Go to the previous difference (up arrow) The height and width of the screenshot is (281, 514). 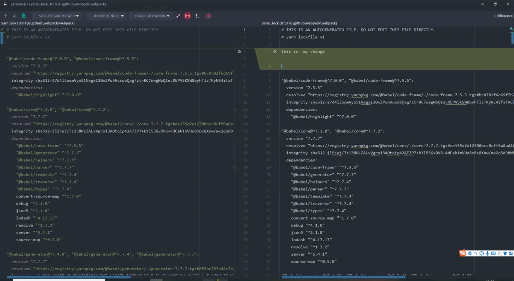coord(5,16)
